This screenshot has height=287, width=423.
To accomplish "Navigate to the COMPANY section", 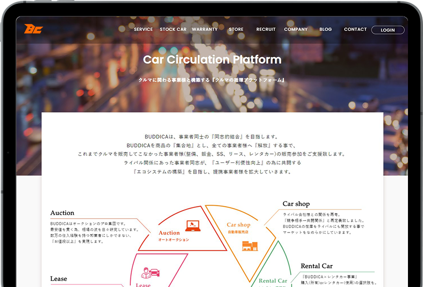I will 296,29.
